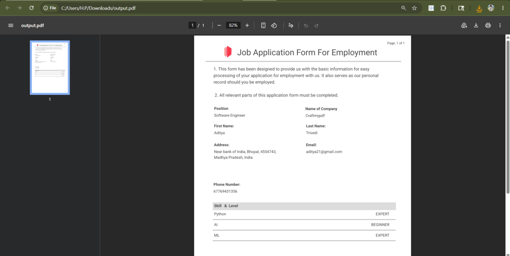This screenshot has width=510, height=256.
Task: Click the output.pdf title in toolbar
Action: (32, 25)
